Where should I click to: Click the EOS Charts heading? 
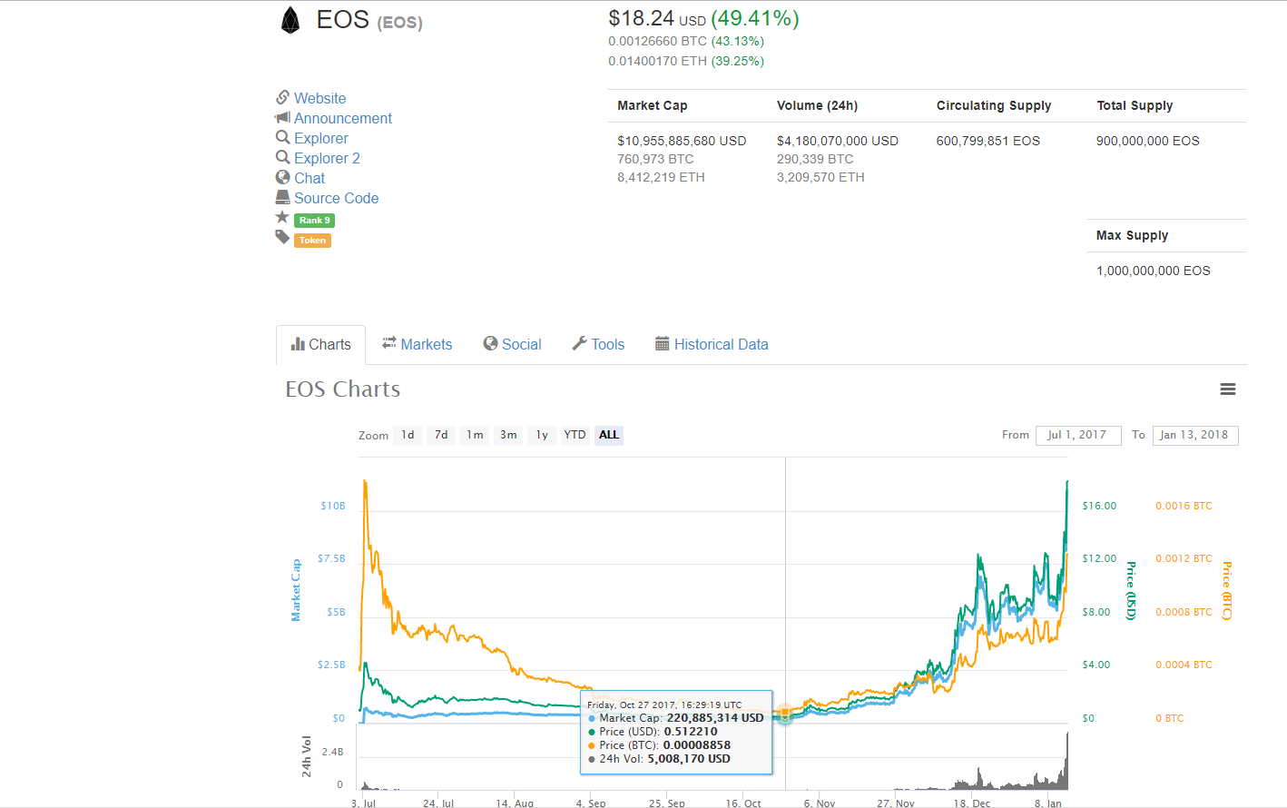(343, 389)
